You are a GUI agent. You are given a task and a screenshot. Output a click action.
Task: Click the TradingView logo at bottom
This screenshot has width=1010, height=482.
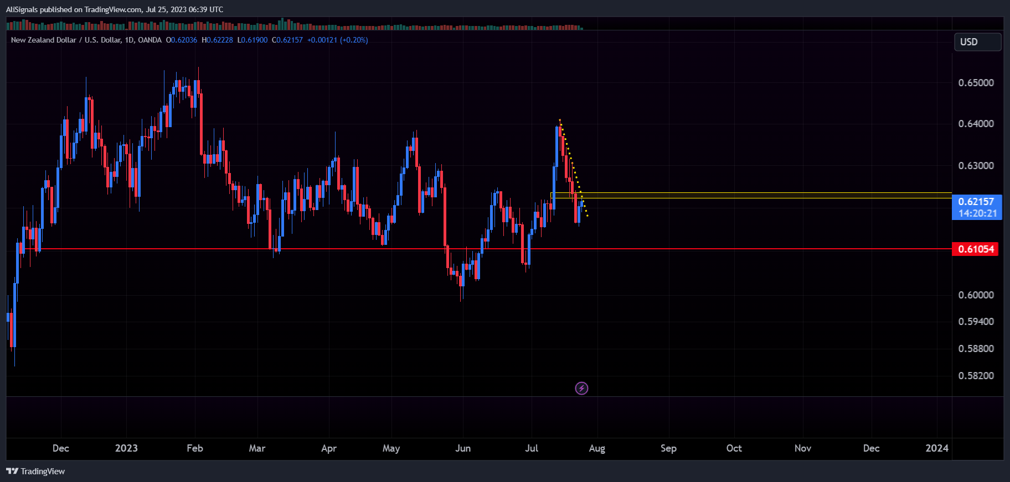35,471
